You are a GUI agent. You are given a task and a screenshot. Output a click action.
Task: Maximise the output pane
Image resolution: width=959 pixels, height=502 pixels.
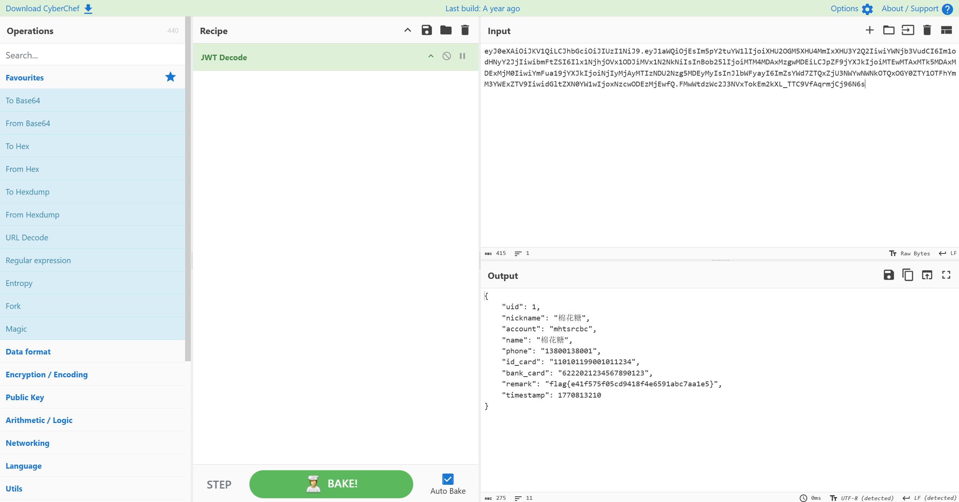946,275
